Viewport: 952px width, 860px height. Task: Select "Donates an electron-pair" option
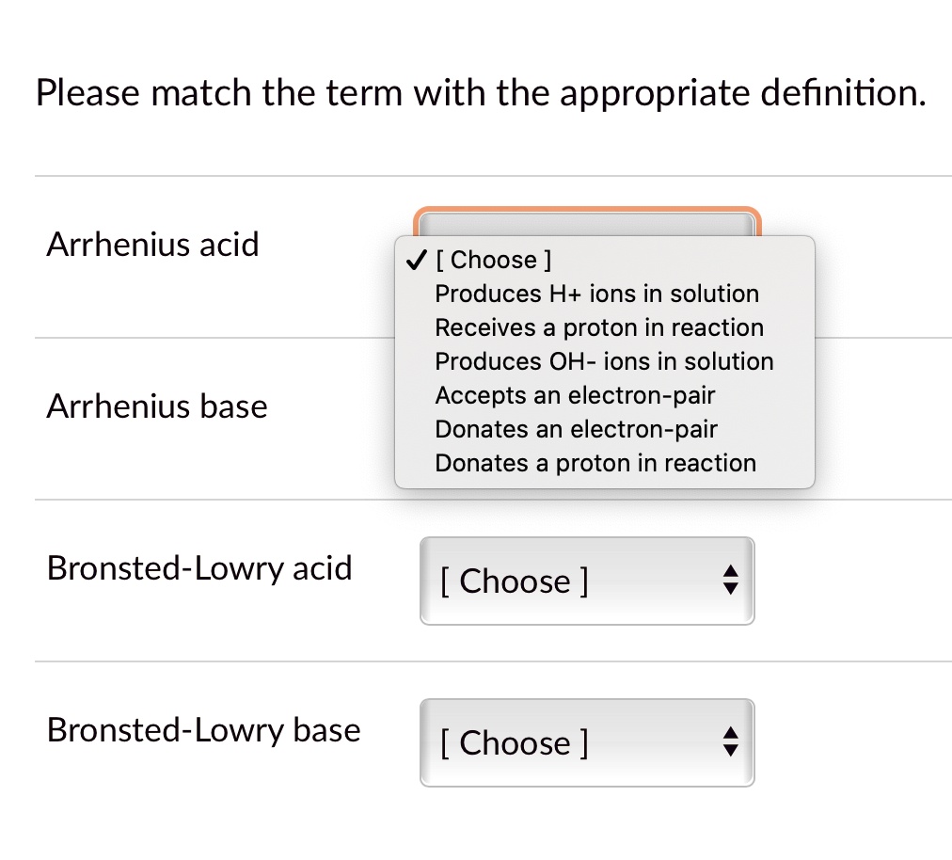pyautogui.click(x=576, y=429)
